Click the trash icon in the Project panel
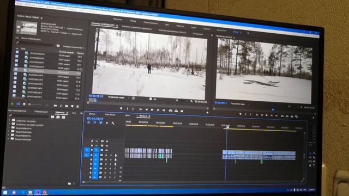 click(77, 107)
